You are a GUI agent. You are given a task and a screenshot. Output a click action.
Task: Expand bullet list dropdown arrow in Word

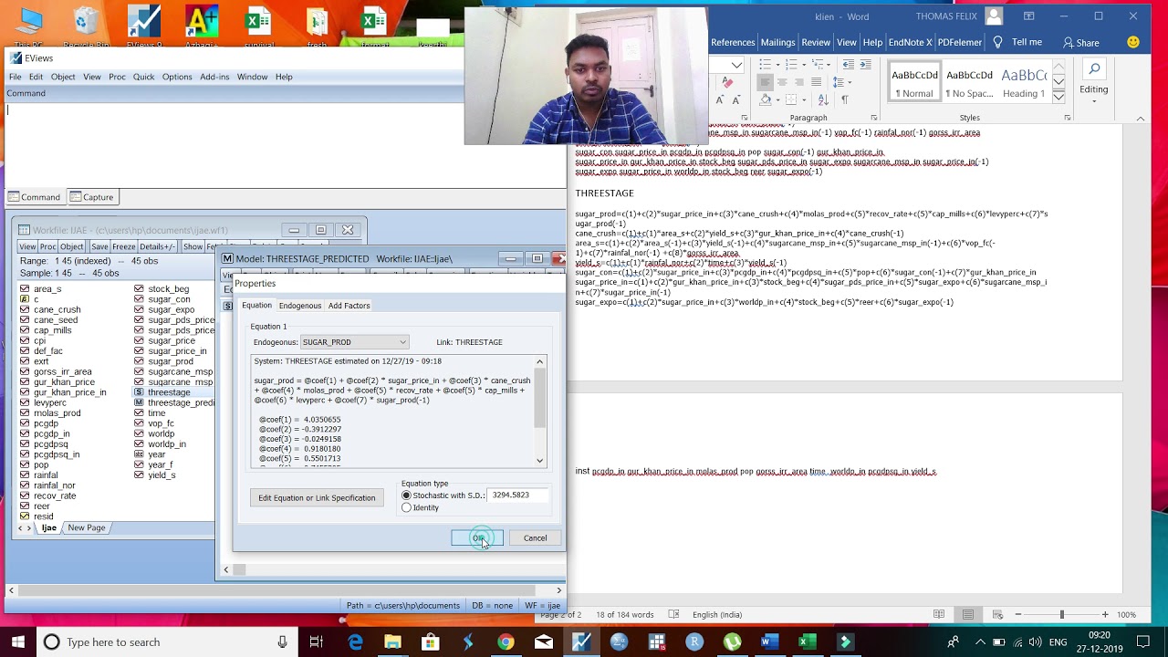tap(778, 65)
